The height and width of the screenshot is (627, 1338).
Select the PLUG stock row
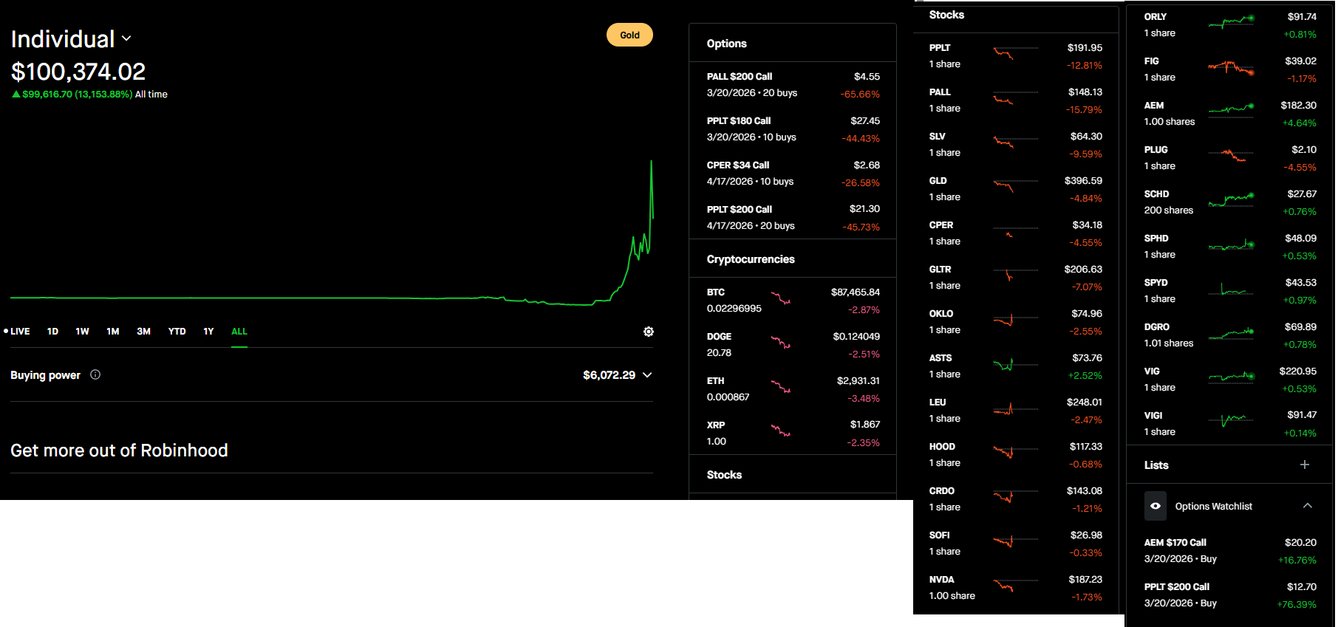coord(1230,157)
